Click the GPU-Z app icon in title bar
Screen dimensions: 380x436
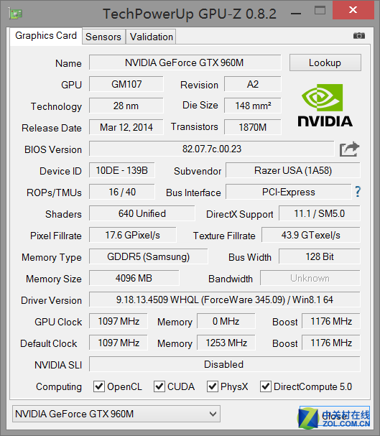pyautogui.click(x=15, y=14)
